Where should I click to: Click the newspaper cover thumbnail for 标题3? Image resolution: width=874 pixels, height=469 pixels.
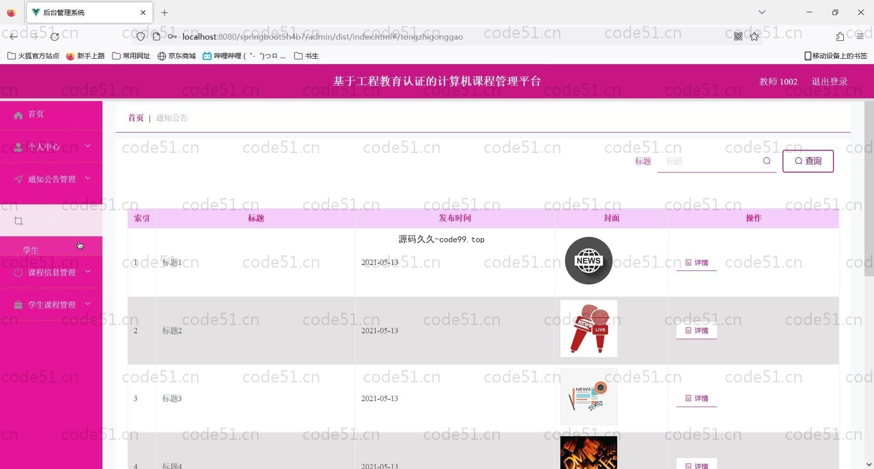click(x=589, y=397)
